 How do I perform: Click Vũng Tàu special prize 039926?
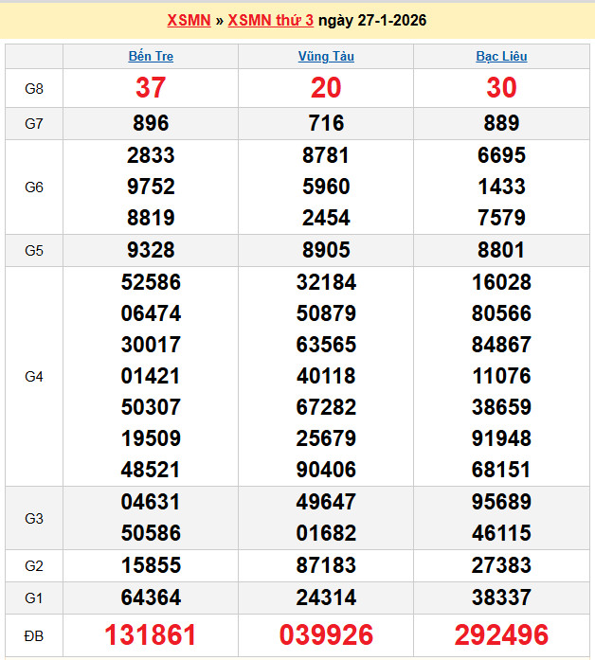pyautogui.click(x=326, y=634)
